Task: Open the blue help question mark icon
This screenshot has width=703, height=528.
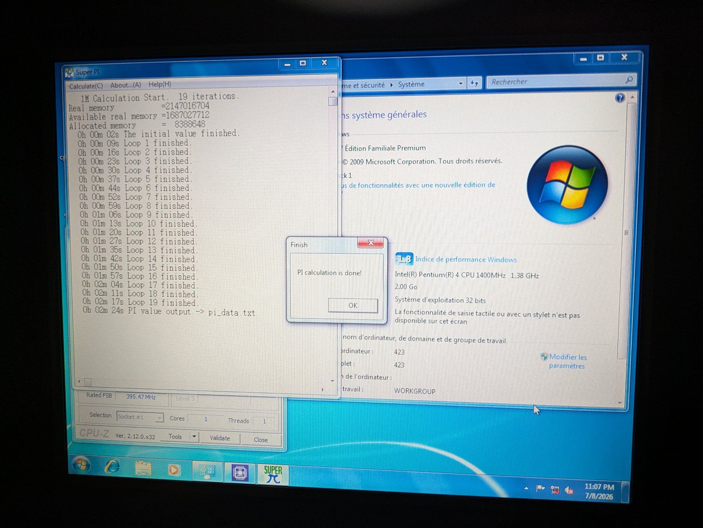Action: pyautogui.click(x=620, y=98)
